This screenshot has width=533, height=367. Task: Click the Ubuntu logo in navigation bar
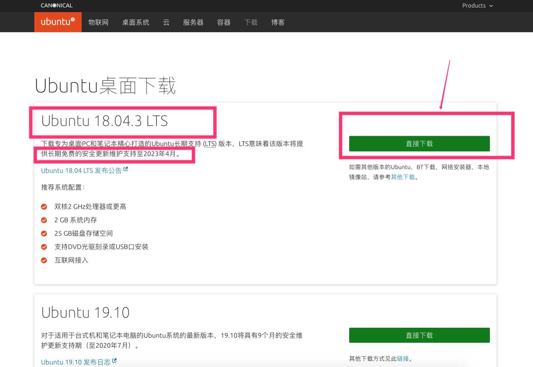pos(58,22)
